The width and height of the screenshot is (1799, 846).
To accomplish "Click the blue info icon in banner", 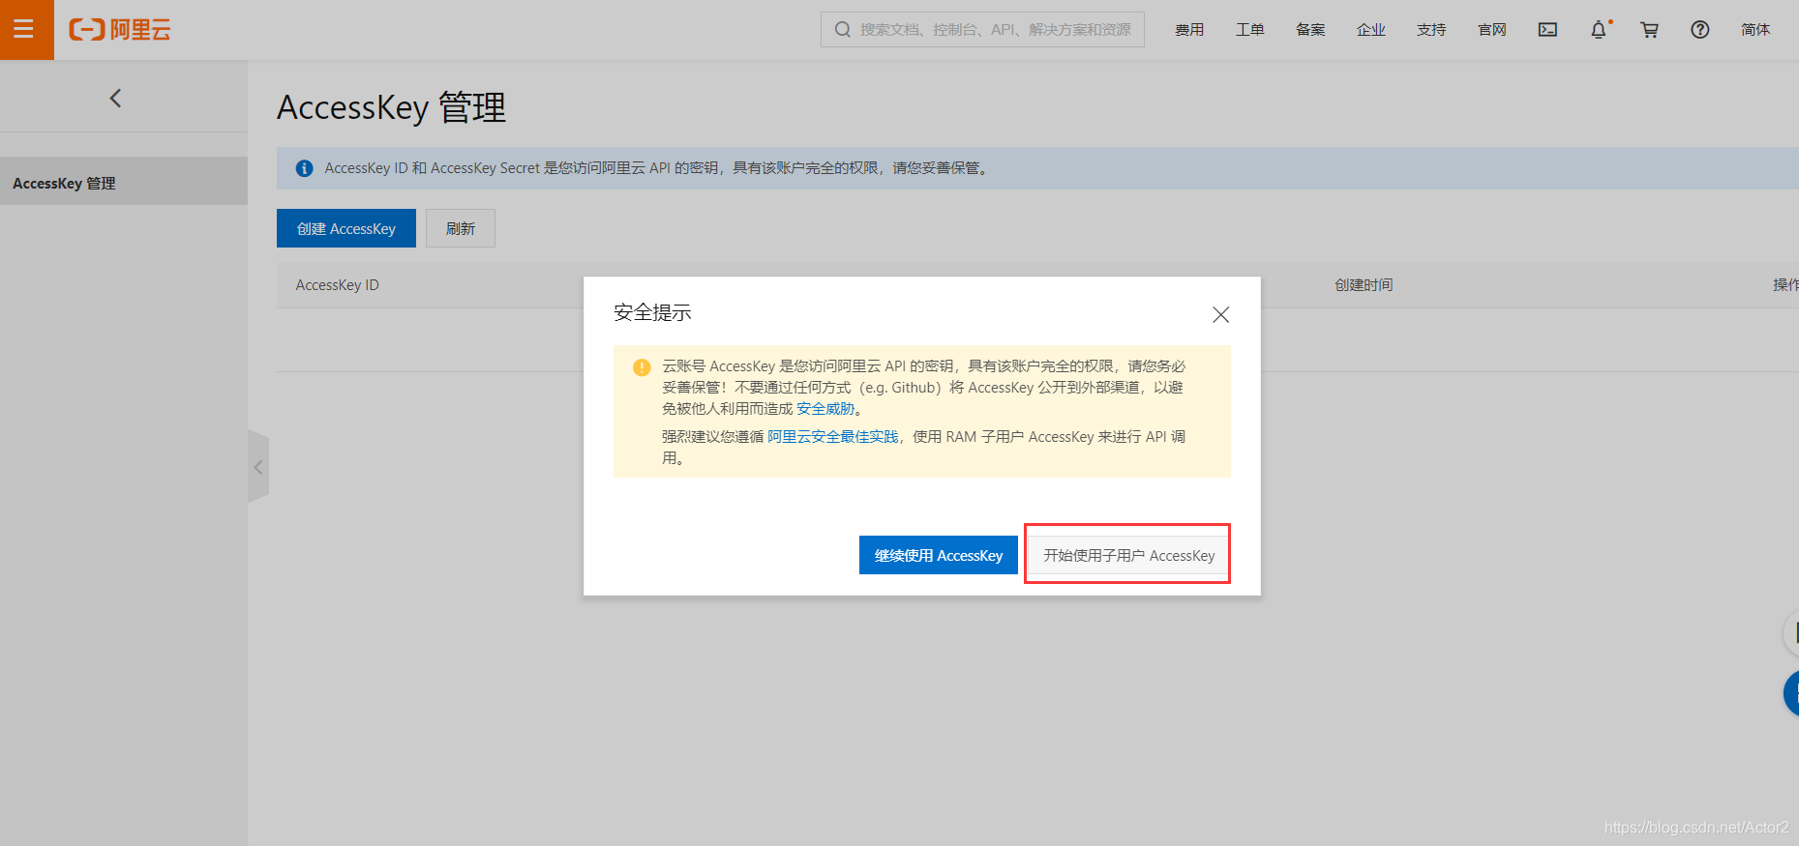I will pos(304,168).
